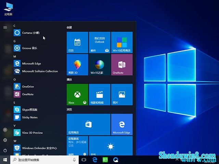Jump to letter S group header
The width and height of the screenshot is (219, 164).
click(14, 102)
